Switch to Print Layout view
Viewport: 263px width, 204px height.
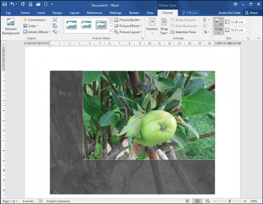coord(198,201)
